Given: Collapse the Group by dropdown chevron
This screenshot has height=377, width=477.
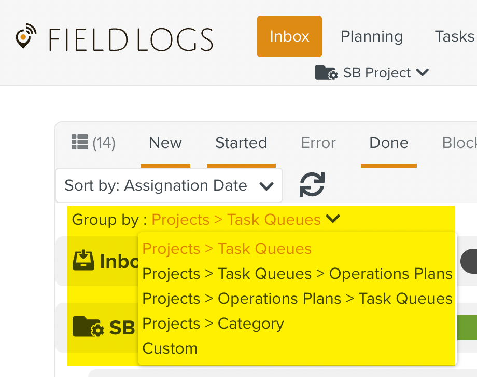Looking at the screenshot, I should (x=333, y=219).
